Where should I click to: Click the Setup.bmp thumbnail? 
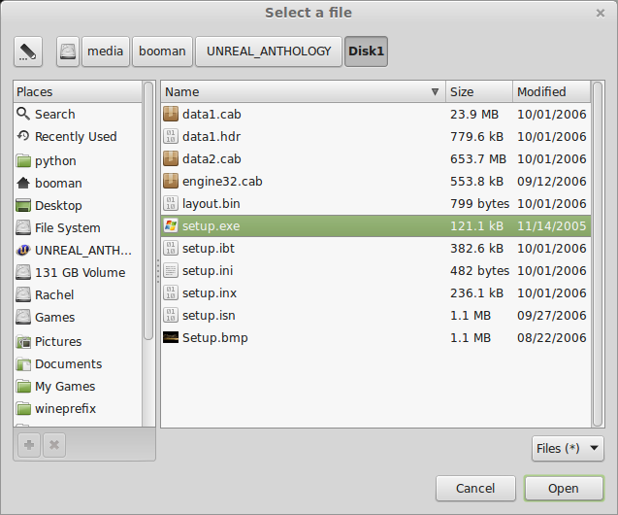(x=171, y=337)
